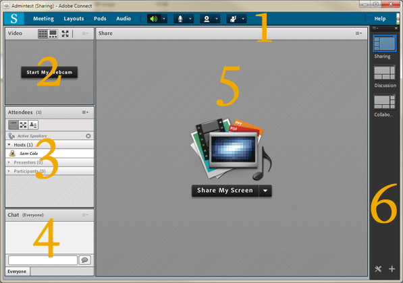The image size is (403, 283).
Task: Close the layouts sidebar panel
Action: [396, 28]
